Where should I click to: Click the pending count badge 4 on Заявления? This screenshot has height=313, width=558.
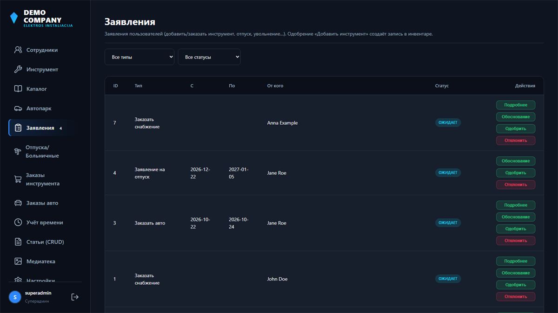click(60, 128)
